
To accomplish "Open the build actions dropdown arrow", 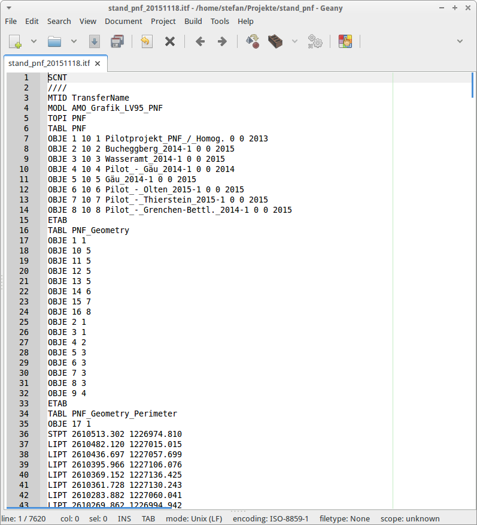I will (295, 41).
